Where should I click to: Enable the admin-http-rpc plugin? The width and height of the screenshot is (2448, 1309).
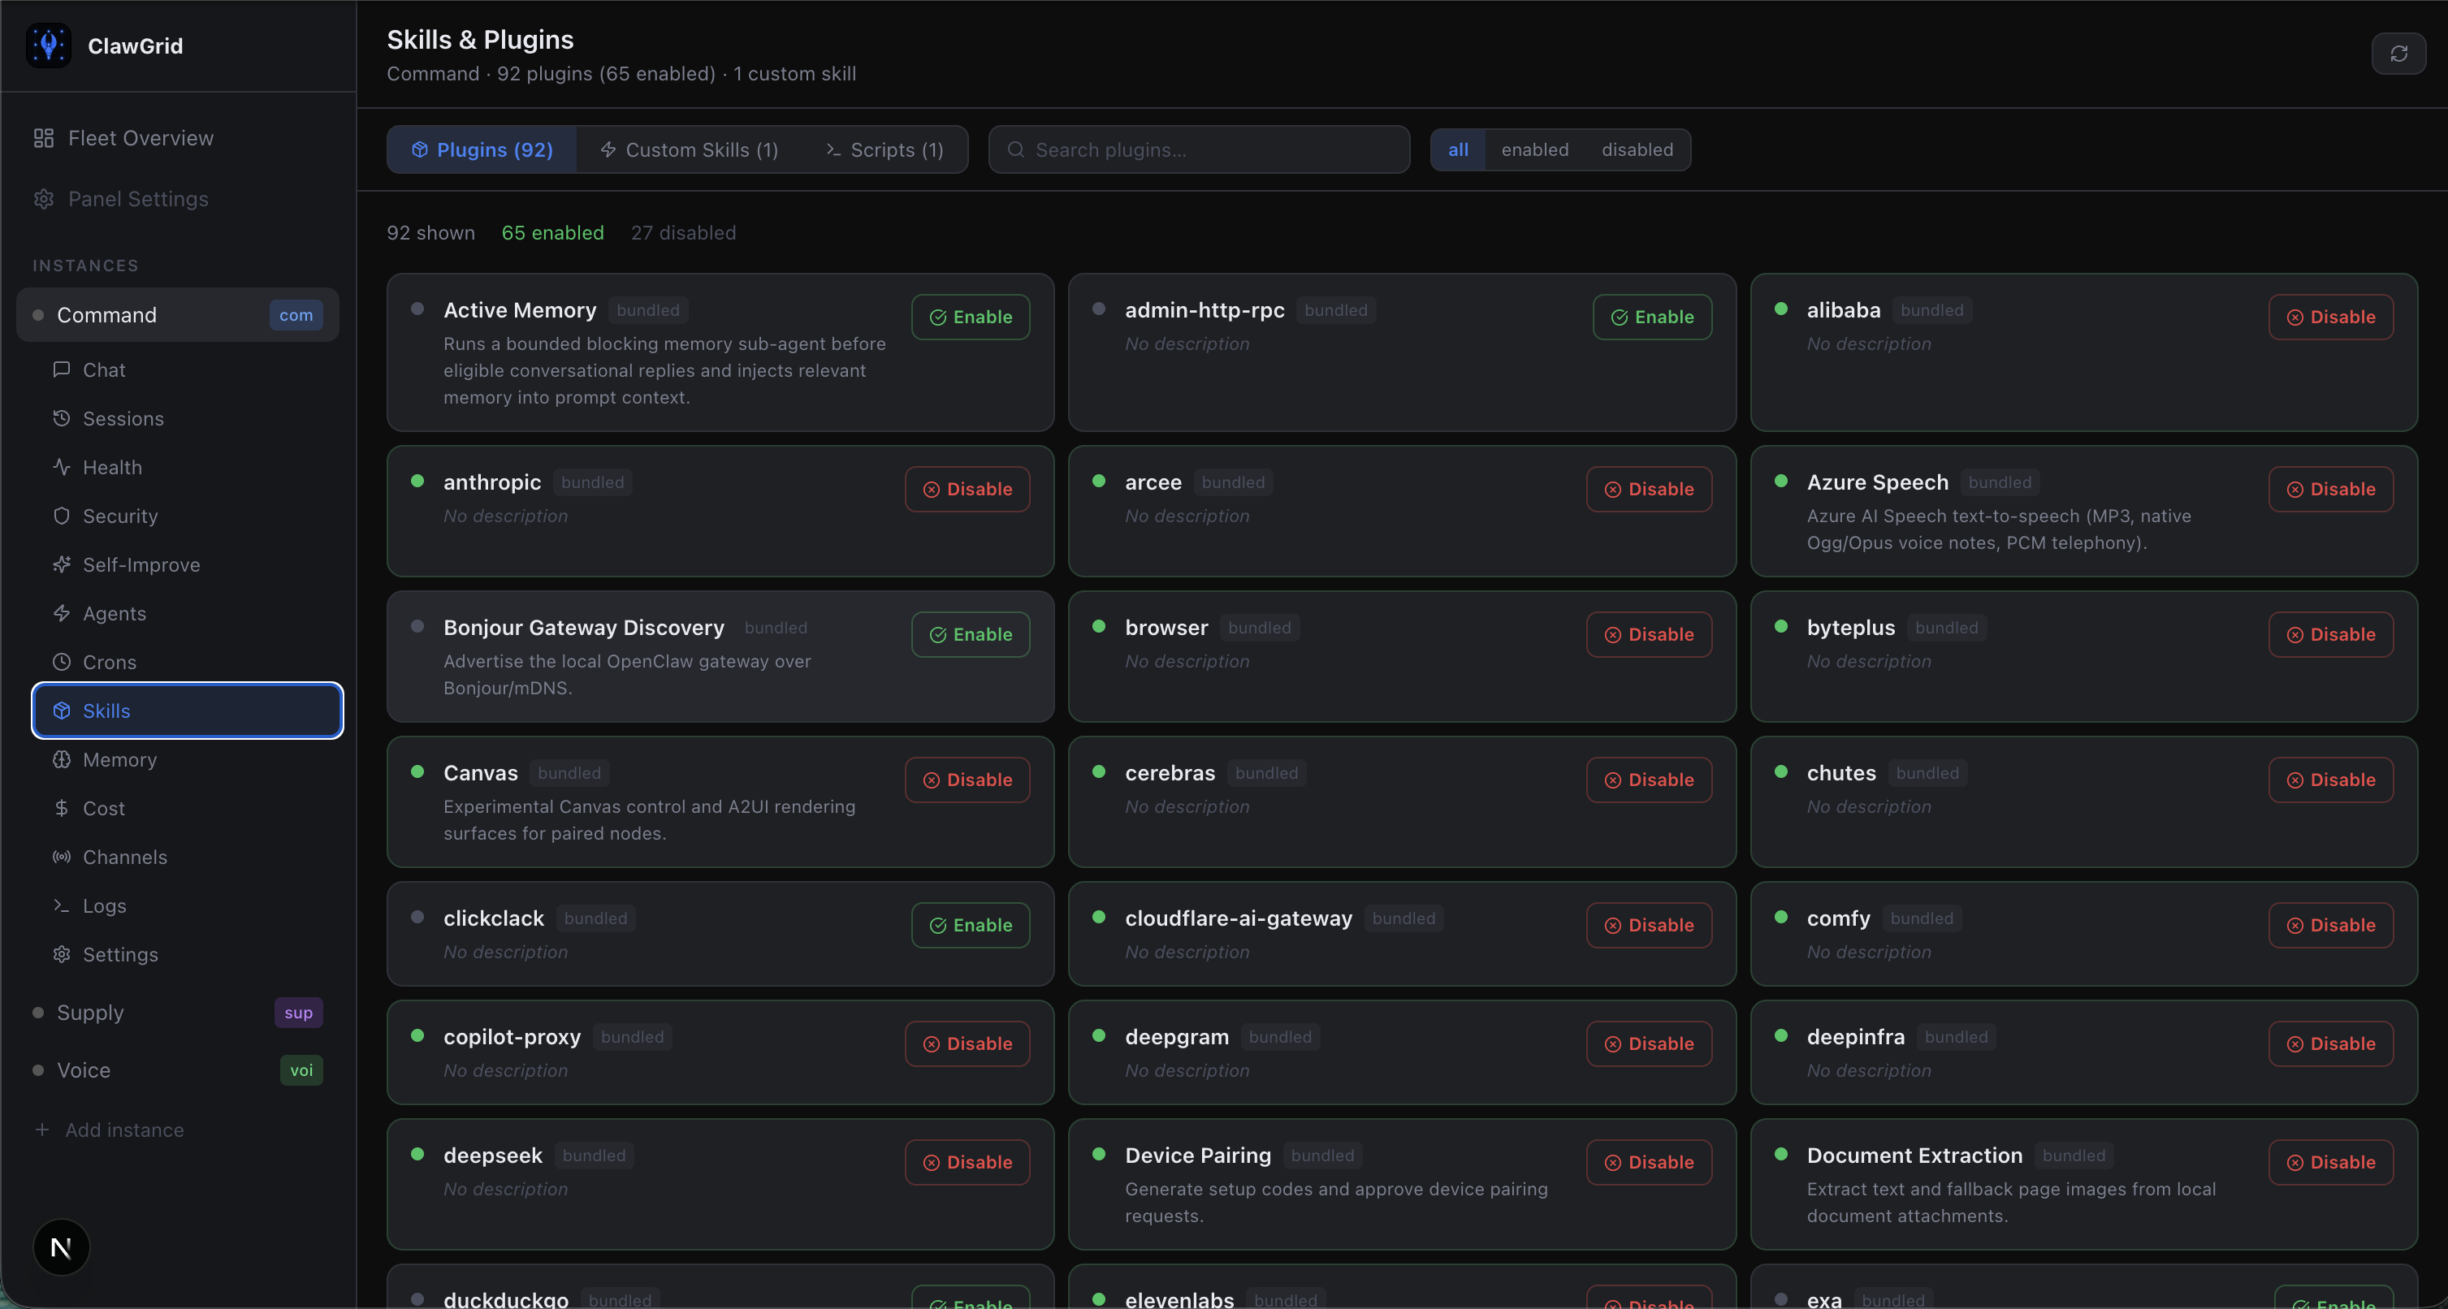coord(1652,318)
